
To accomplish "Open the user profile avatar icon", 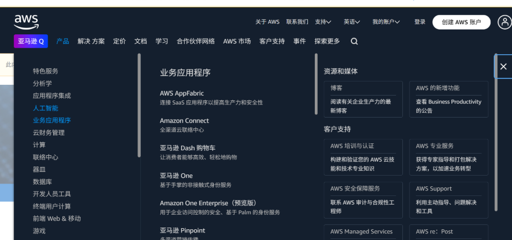I will tap(505, 22).
